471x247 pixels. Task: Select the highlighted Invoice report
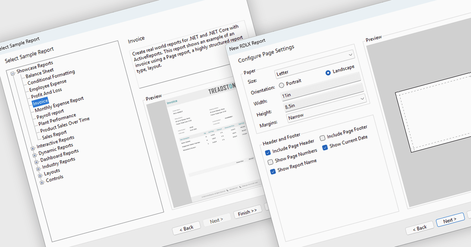coord(40,102)
